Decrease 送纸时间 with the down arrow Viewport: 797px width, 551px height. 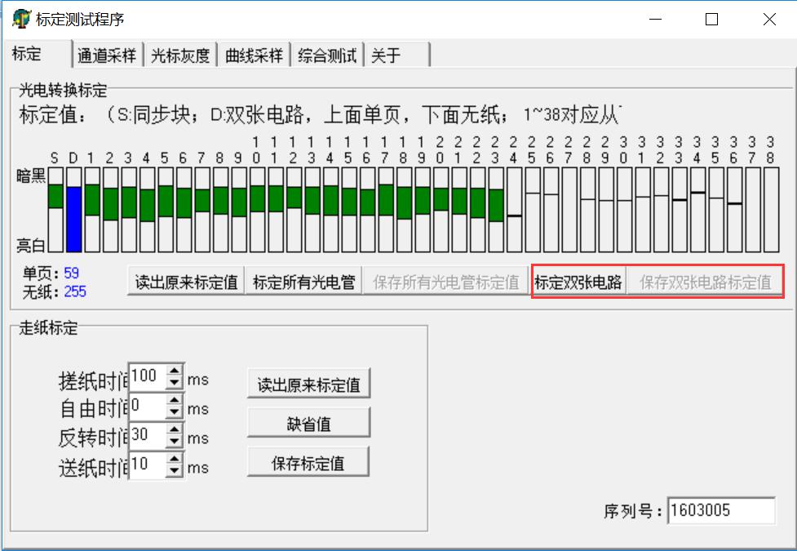click(175, 471)
